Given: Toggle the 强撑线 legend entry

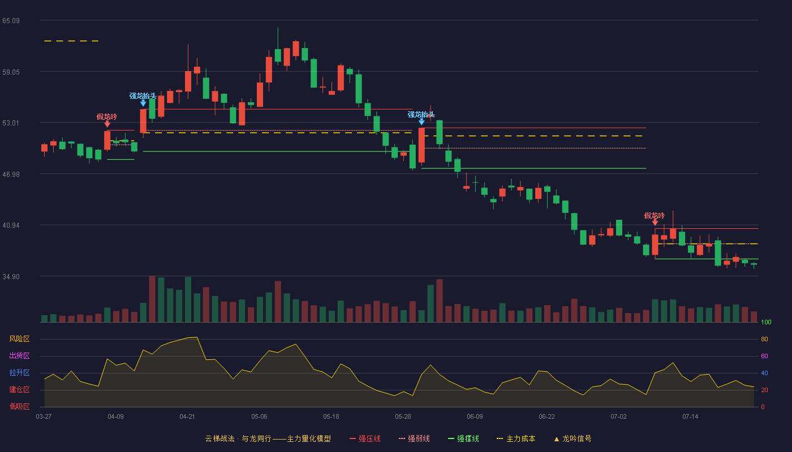Looking at the screenshot, I should [x=463, y=438].
